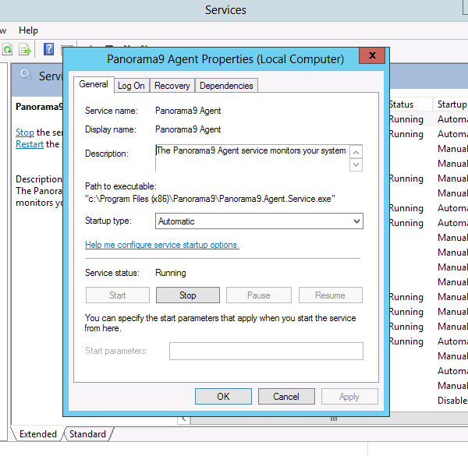Image resolution: width=468 pixels, height=456 pixels.
Task: Switch to the Log On tab
Action: click(131, 86)
